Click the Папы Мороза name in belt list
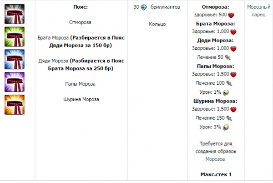 click(x=81, y=84)
